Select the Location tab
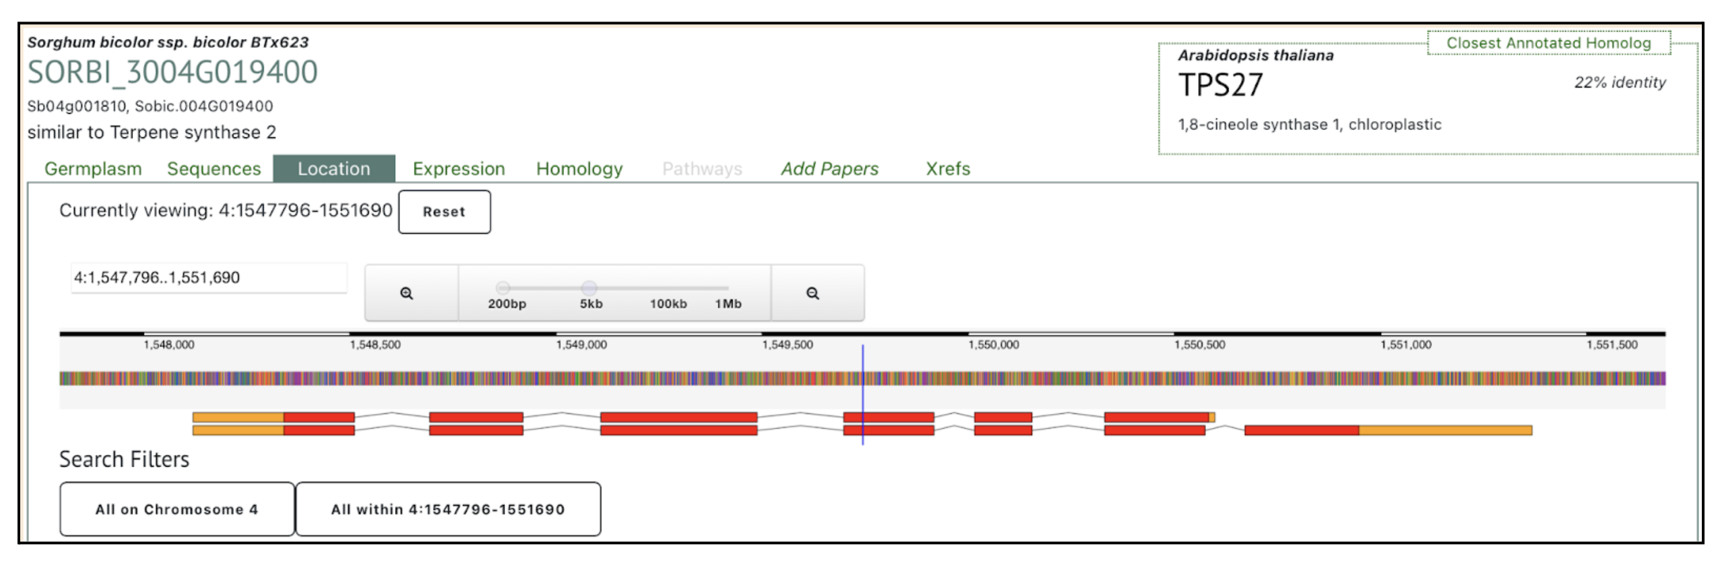 [x=333, y=168]
